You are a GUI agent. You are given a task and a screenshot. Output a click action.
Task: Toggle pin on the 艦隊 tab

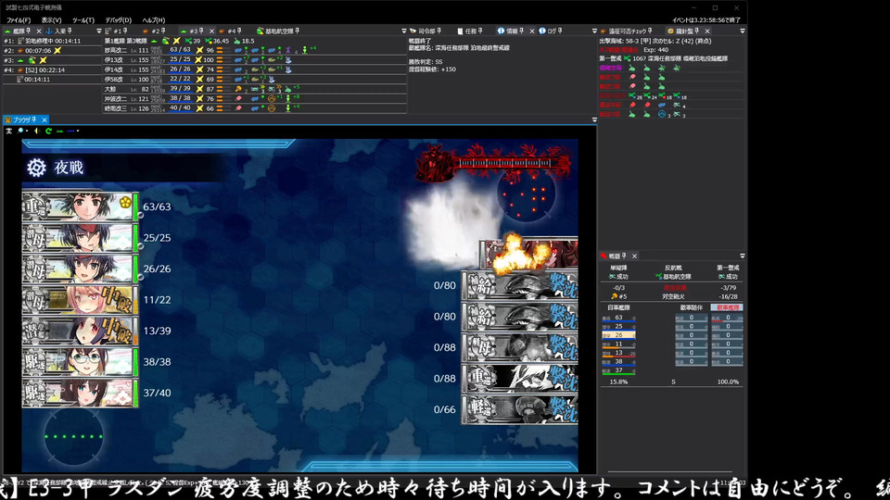(x=29, y=31)
